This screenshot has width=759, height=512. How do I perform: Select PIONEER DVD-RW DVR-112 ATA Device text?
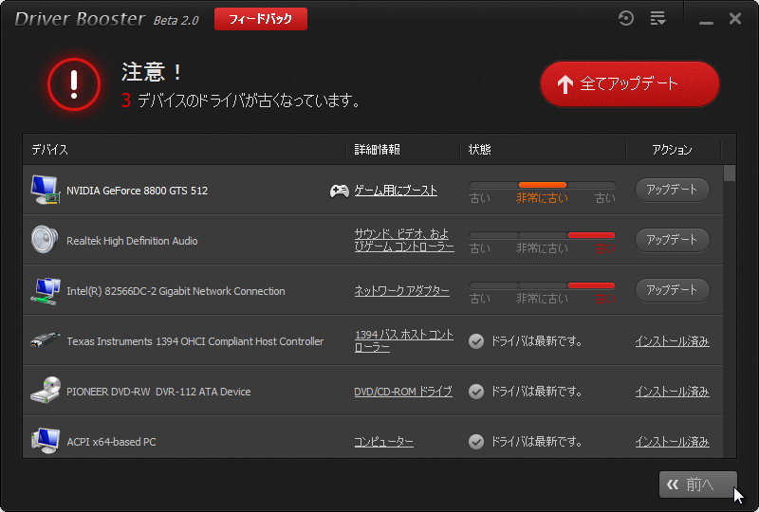pos(158,392)
